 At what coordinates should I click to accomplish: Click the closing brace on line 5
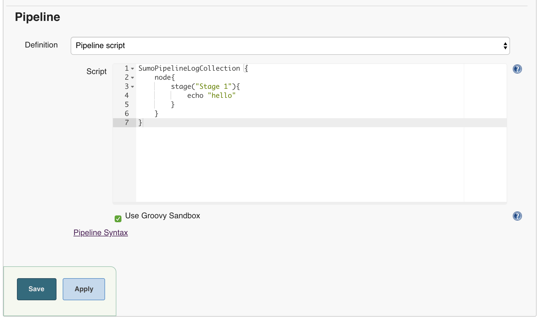pyautogui.click(x=173, y=105)
